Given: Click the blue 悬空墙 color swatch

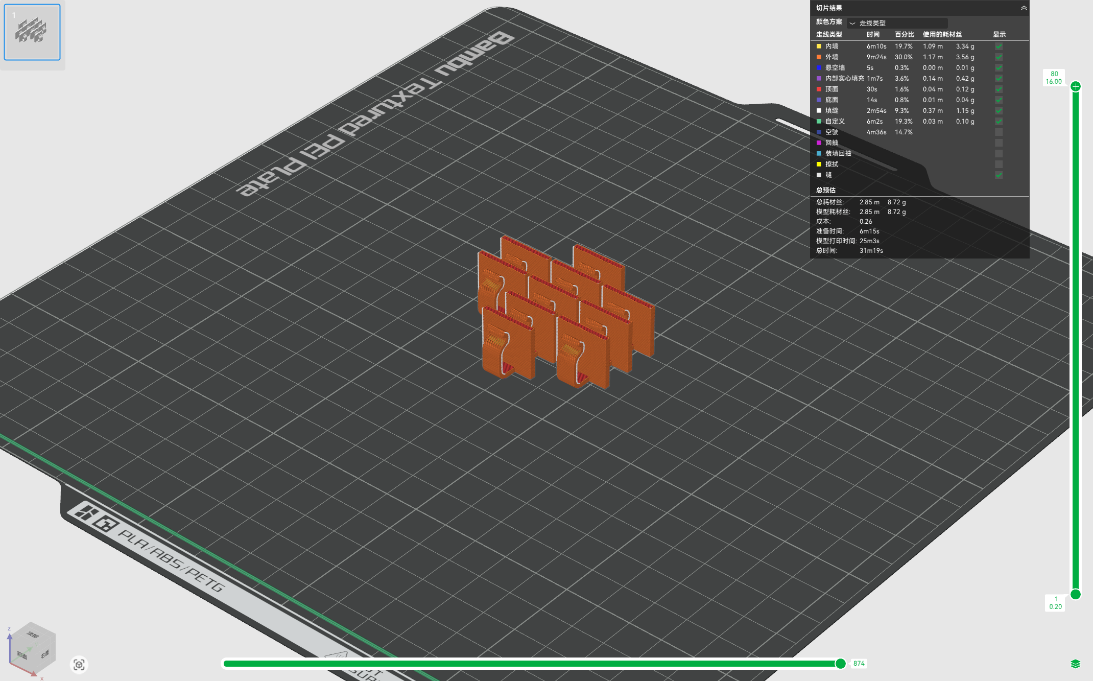Looking at the screenshot, I should pos(819,68).
